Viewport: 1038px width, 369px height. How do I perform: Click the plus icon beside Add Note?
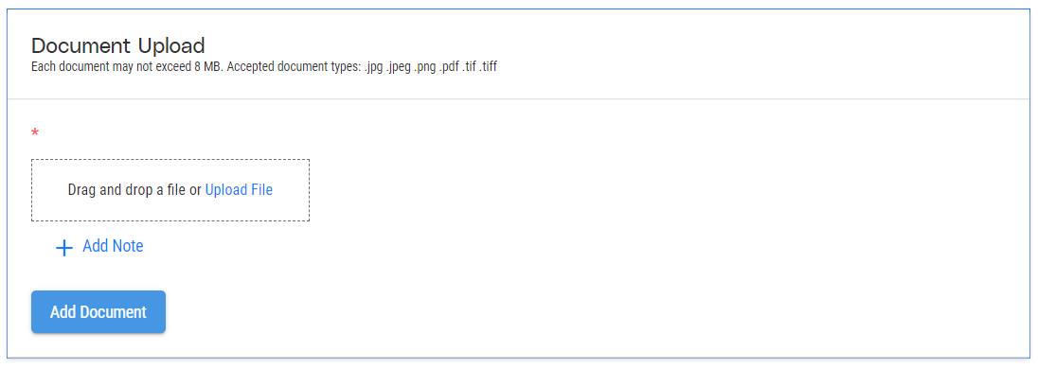(64, 248)
